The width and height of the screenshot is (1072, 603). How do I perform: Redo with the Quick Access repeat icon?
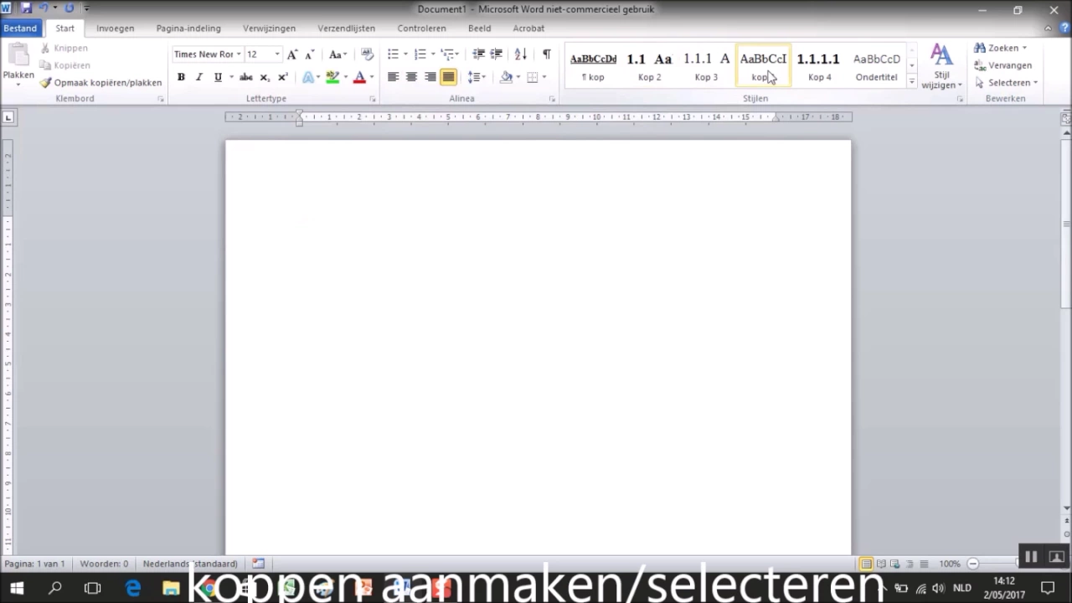coord(70,8)
